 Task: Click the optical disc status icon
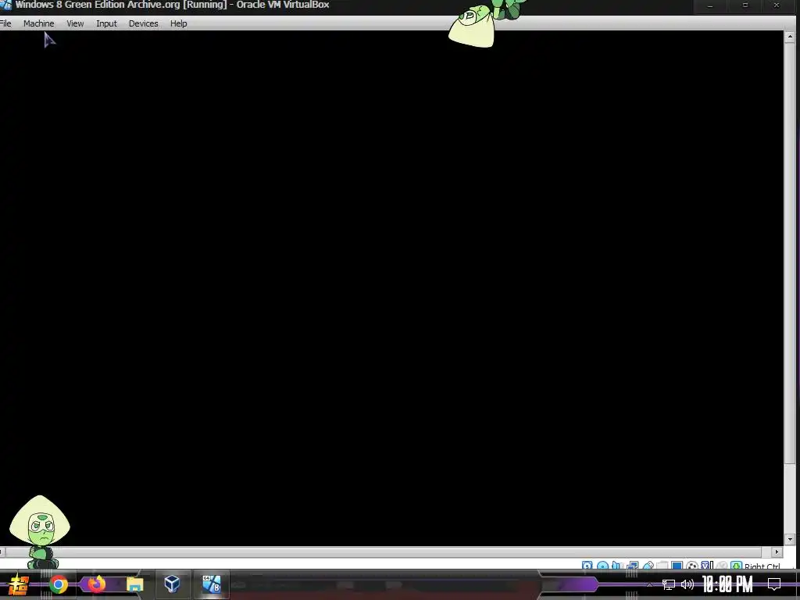pyautogui.click(x=602, y=566)
